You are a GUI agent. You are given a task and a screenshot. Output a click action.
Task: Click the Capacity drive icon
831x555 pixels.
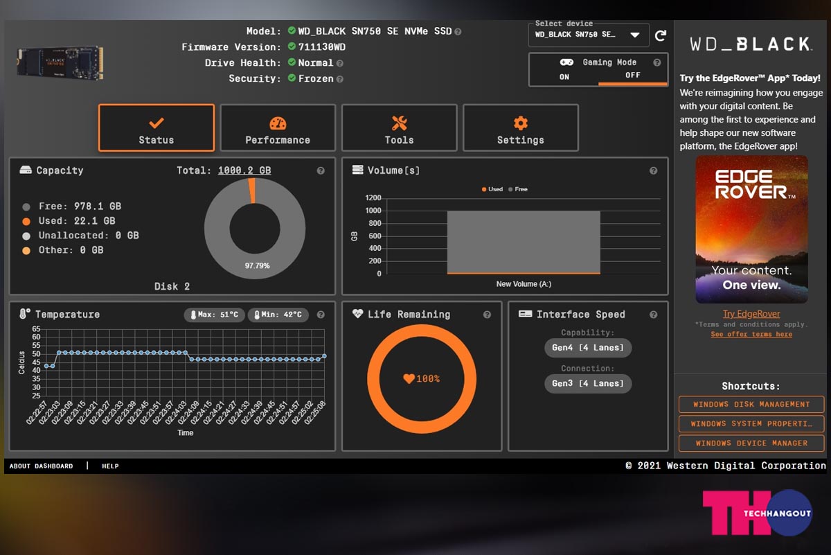26,170
